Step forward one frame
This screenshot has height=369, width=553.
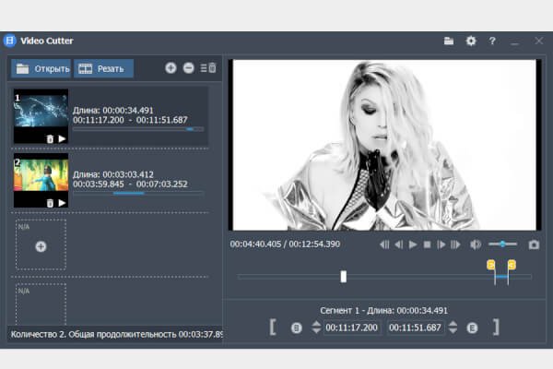441,244
